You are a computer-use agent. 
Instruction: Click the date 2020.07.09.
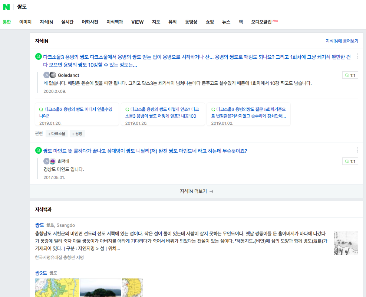(x=55, y=91)
